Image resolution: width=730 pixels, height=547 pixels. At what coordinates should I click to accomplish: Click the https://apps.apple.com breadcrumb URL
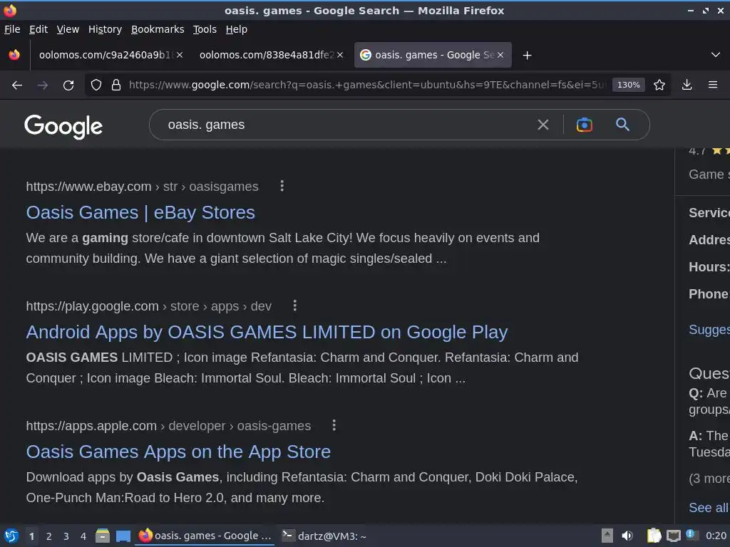pos(91,426)
